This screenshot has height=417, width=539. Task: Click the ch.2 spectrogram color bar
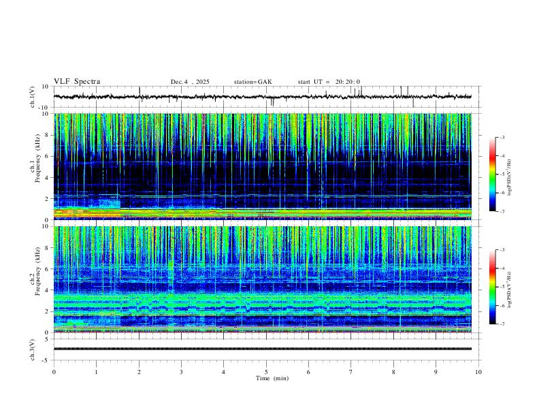[492, 287]
